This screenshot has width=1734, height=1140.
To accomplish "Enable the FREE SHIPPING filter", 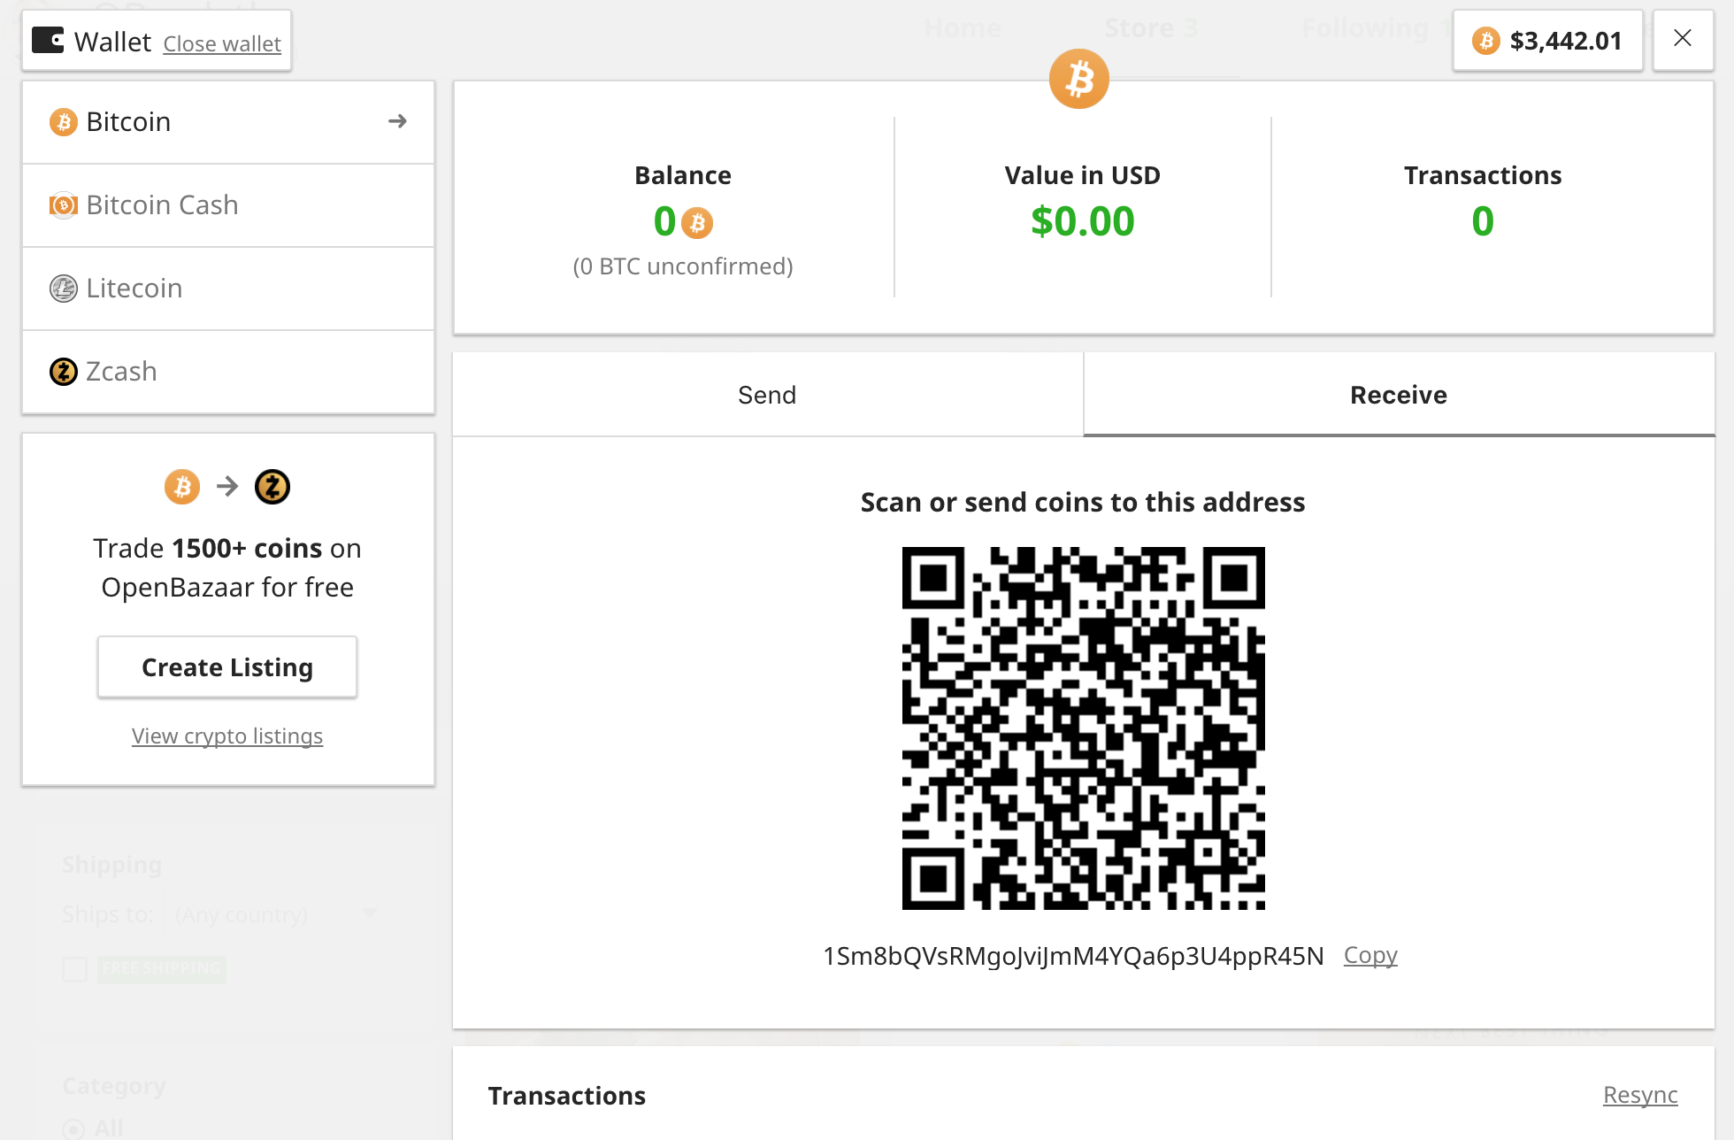I will [75, 969].
